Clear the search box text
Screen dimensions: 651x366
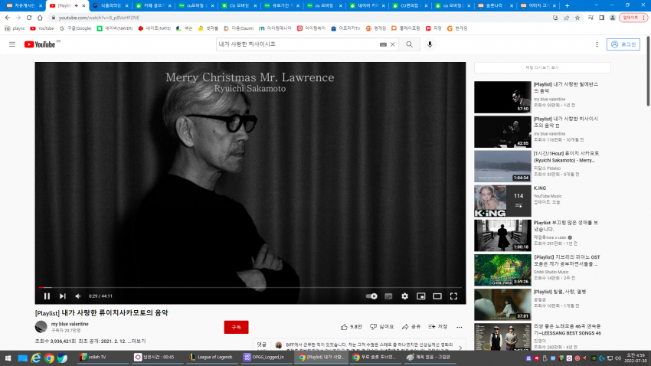pos(392,44)
